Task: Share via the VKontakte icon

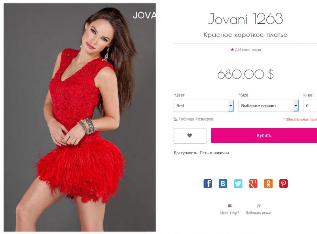Action: tap(223, 184)
